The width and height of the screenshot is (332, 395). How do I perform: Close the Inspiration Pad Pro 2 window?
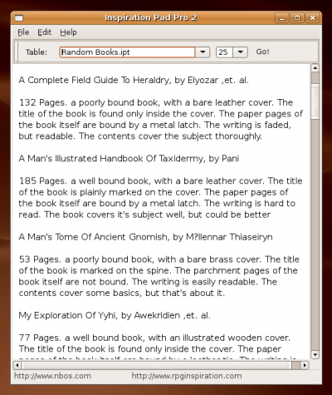[312, 18]
